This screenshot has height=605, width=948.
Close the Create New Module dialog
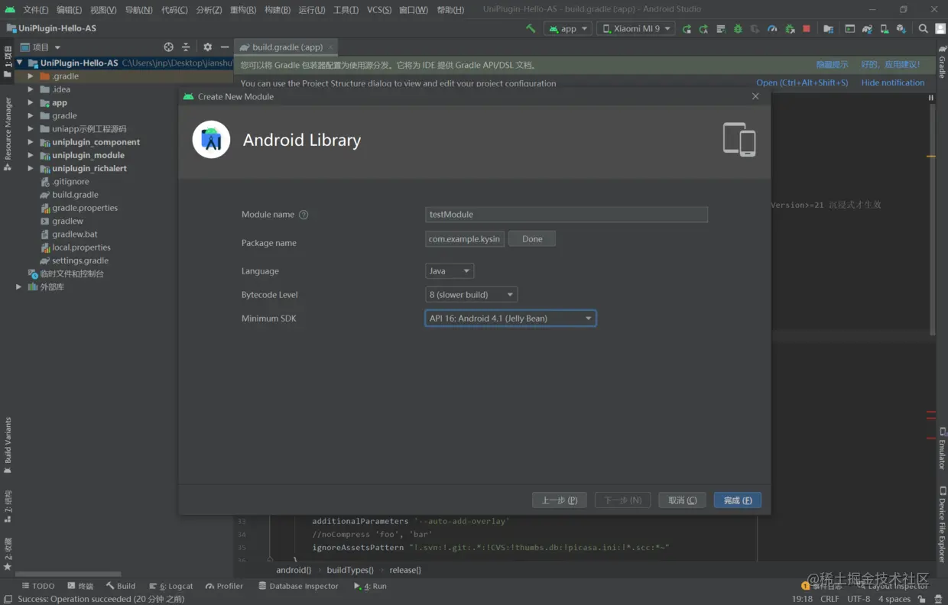(755, 96)
